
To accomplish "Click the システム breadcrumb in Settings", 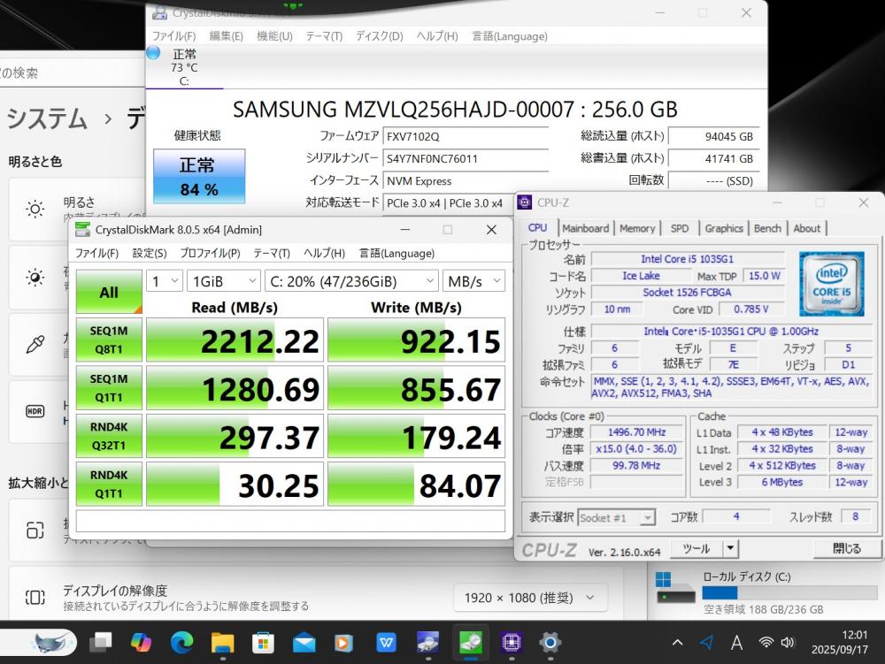I will [x=47, y=118].
